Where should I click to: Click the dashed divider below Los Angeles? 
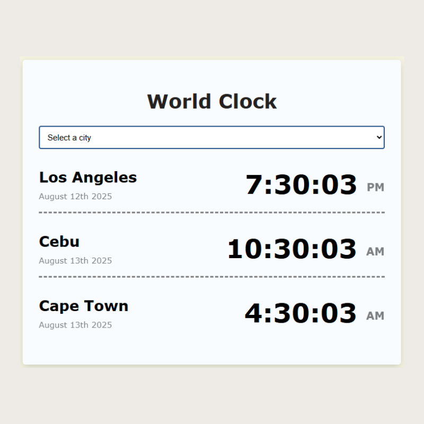click(211, 211)
